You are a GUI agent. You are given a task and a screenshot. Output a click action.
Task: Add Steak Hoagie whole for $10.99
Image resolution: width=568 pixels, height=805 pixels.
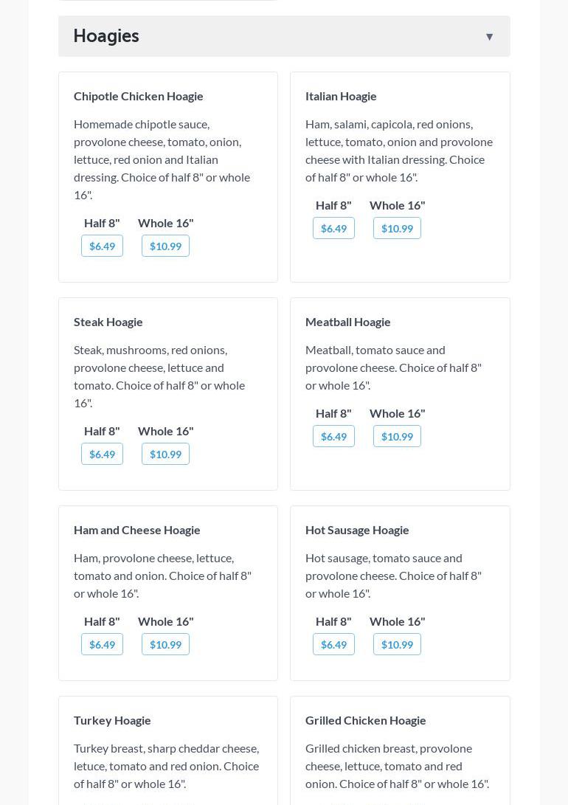point(165,454)
